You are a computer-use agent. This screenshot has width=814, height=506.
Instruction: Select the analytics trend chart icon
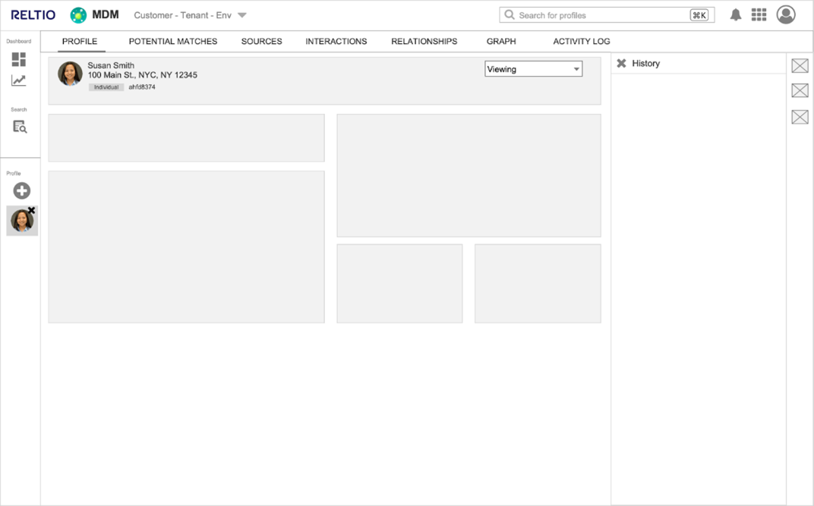21,80
